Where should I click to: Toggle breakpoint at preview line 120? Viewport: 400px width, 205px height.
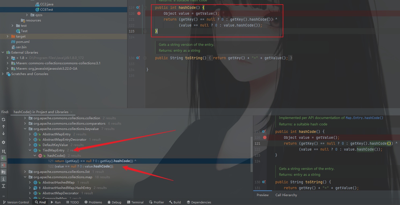pos(265,137)
